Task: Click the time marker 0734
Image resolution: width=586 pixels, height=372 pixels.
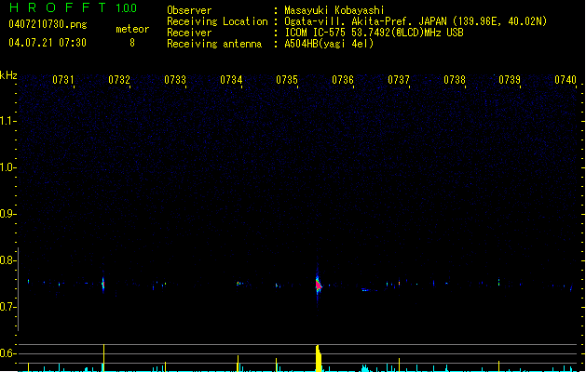Action: (x=231, y=80)
